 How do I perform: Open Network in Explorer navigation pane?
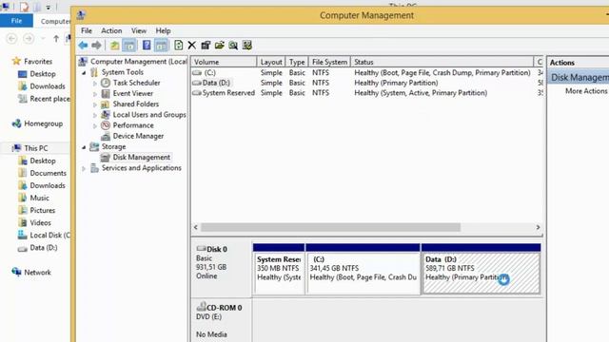[37, 273]
